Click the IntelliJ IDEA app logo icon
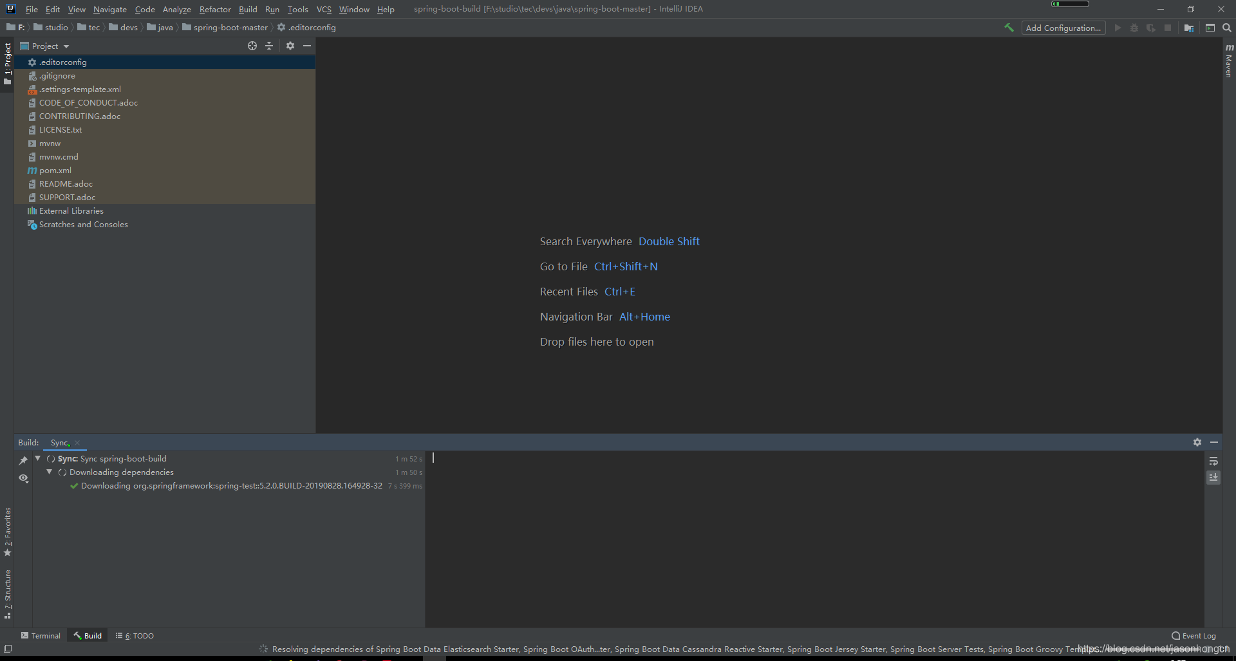Screen dimensions: 1236x661 coord(10,9)
